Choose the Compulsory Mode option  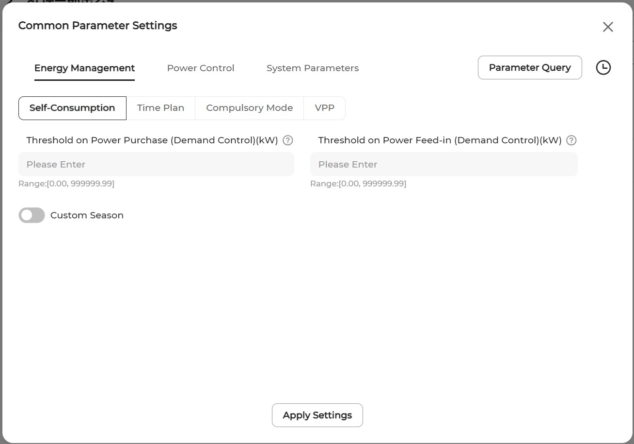[x=249, y=108]
